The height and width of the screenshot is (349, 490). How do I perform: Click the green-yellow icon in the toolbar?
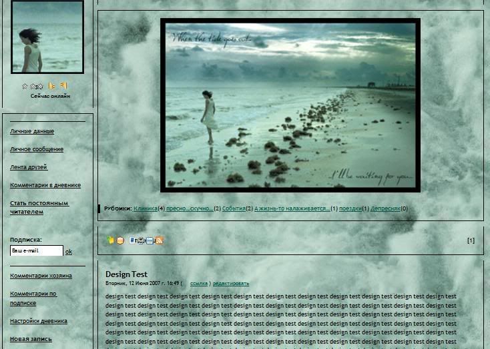point(111,240)
